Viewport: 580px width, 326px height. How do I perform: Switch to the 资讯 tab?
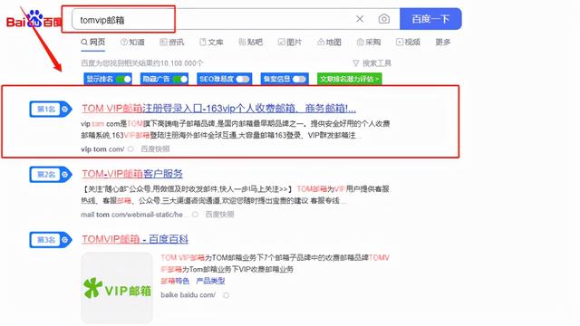click(171, 43)
